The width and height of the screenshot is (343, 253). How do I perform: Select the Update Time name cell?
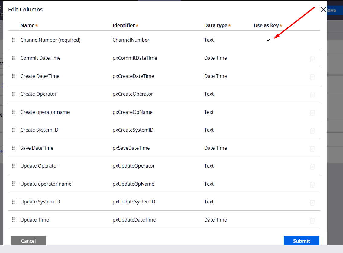coord(34,220)
